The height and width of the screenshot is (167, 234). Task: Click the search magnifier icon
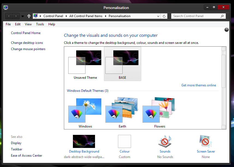[x=222, y=16]
